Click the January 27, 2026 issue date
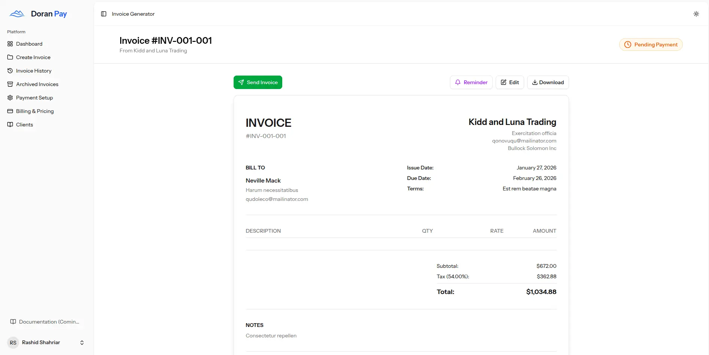This screenshot has width=709, height=355. (536, 168)
